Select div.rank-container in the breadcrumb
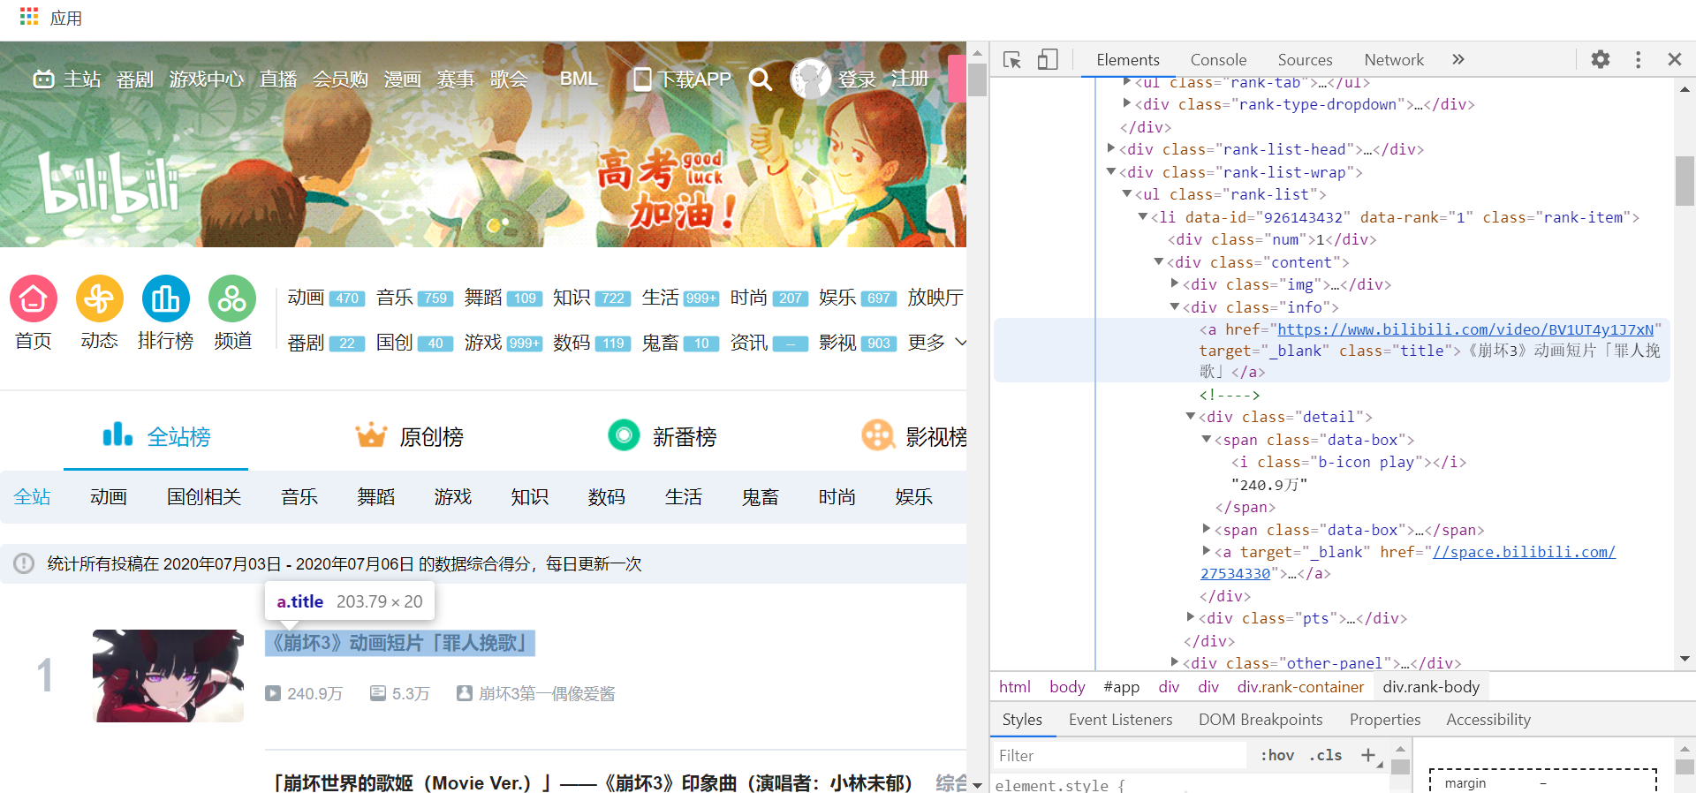This screenshot has width=1696, height=793. (x=1300, y=686)
